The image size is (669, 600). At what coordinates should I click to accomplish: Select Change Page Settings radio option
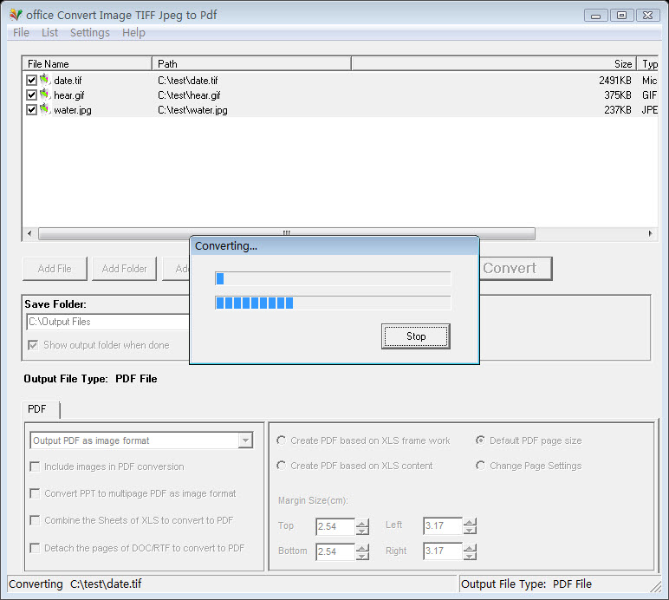coord(480,466)
